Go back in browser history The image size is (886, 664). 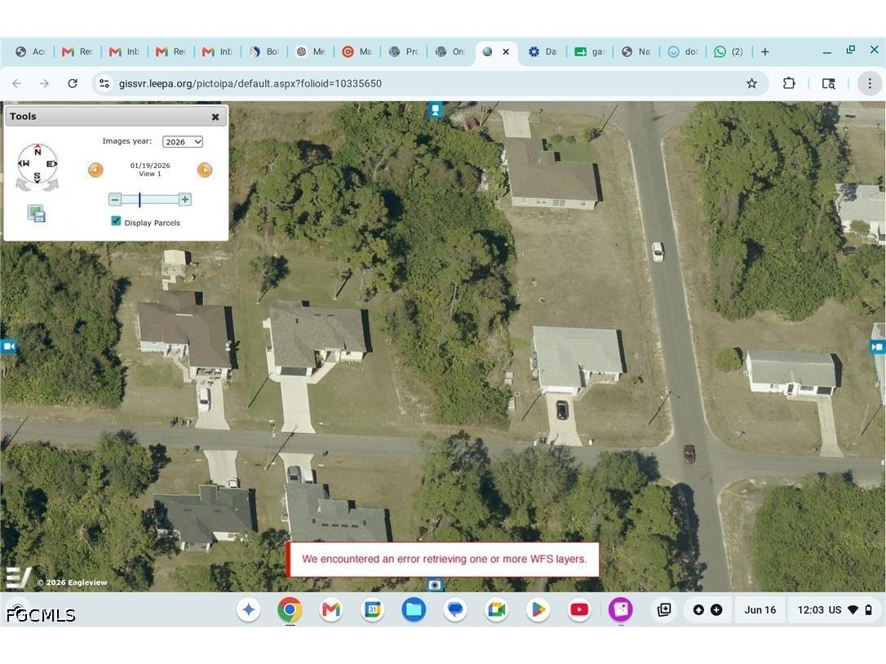(x=17, y=84)
